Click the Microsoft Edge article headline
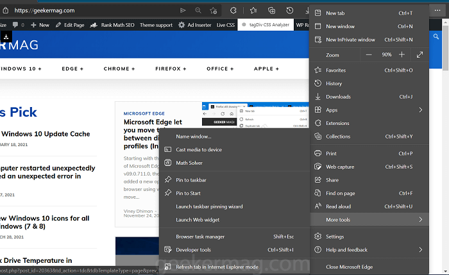The height and width of the screenshot is (275, 449). click(153, 134)
